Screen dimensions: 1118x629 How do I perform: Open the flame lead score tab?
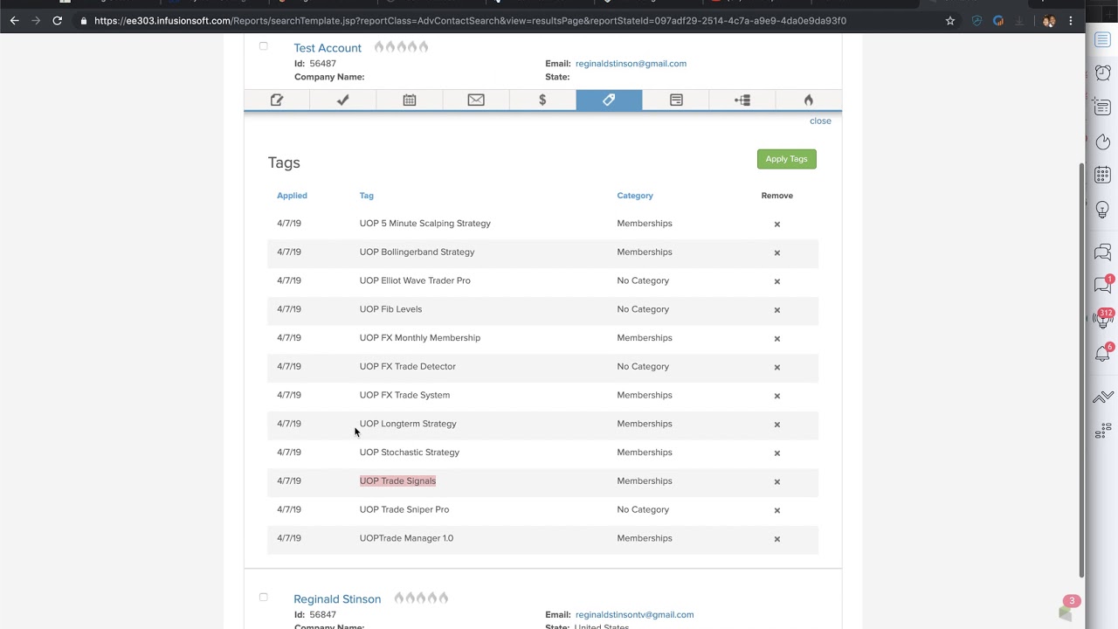(809, 100)
